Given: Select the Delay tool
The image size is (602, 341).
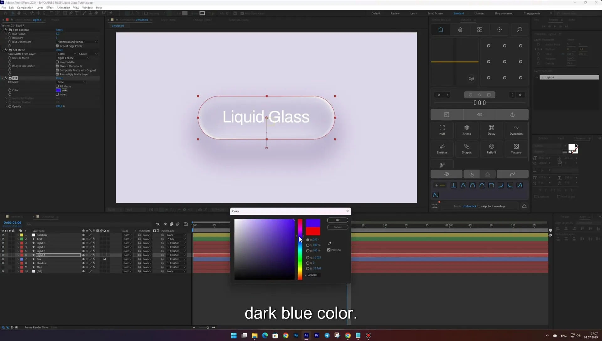Looking at the screenshot, I should click(x=491, y=130).
